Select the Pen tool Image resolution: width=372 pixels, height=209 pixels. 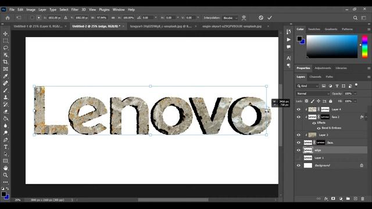(x=5, y=140)
